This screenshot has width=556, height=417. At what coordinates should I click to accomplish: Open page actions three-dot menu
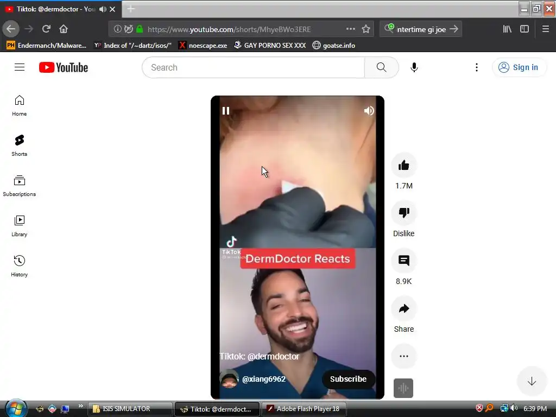pos(350,29)
